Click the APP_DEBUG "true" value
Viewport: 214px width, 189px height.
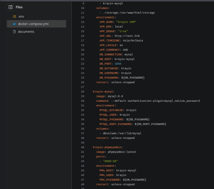pos(123,31)
